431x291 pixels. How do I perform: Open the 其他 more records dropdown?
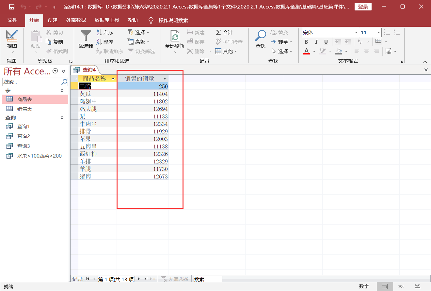pyautogui.click(x=226, y=51)
